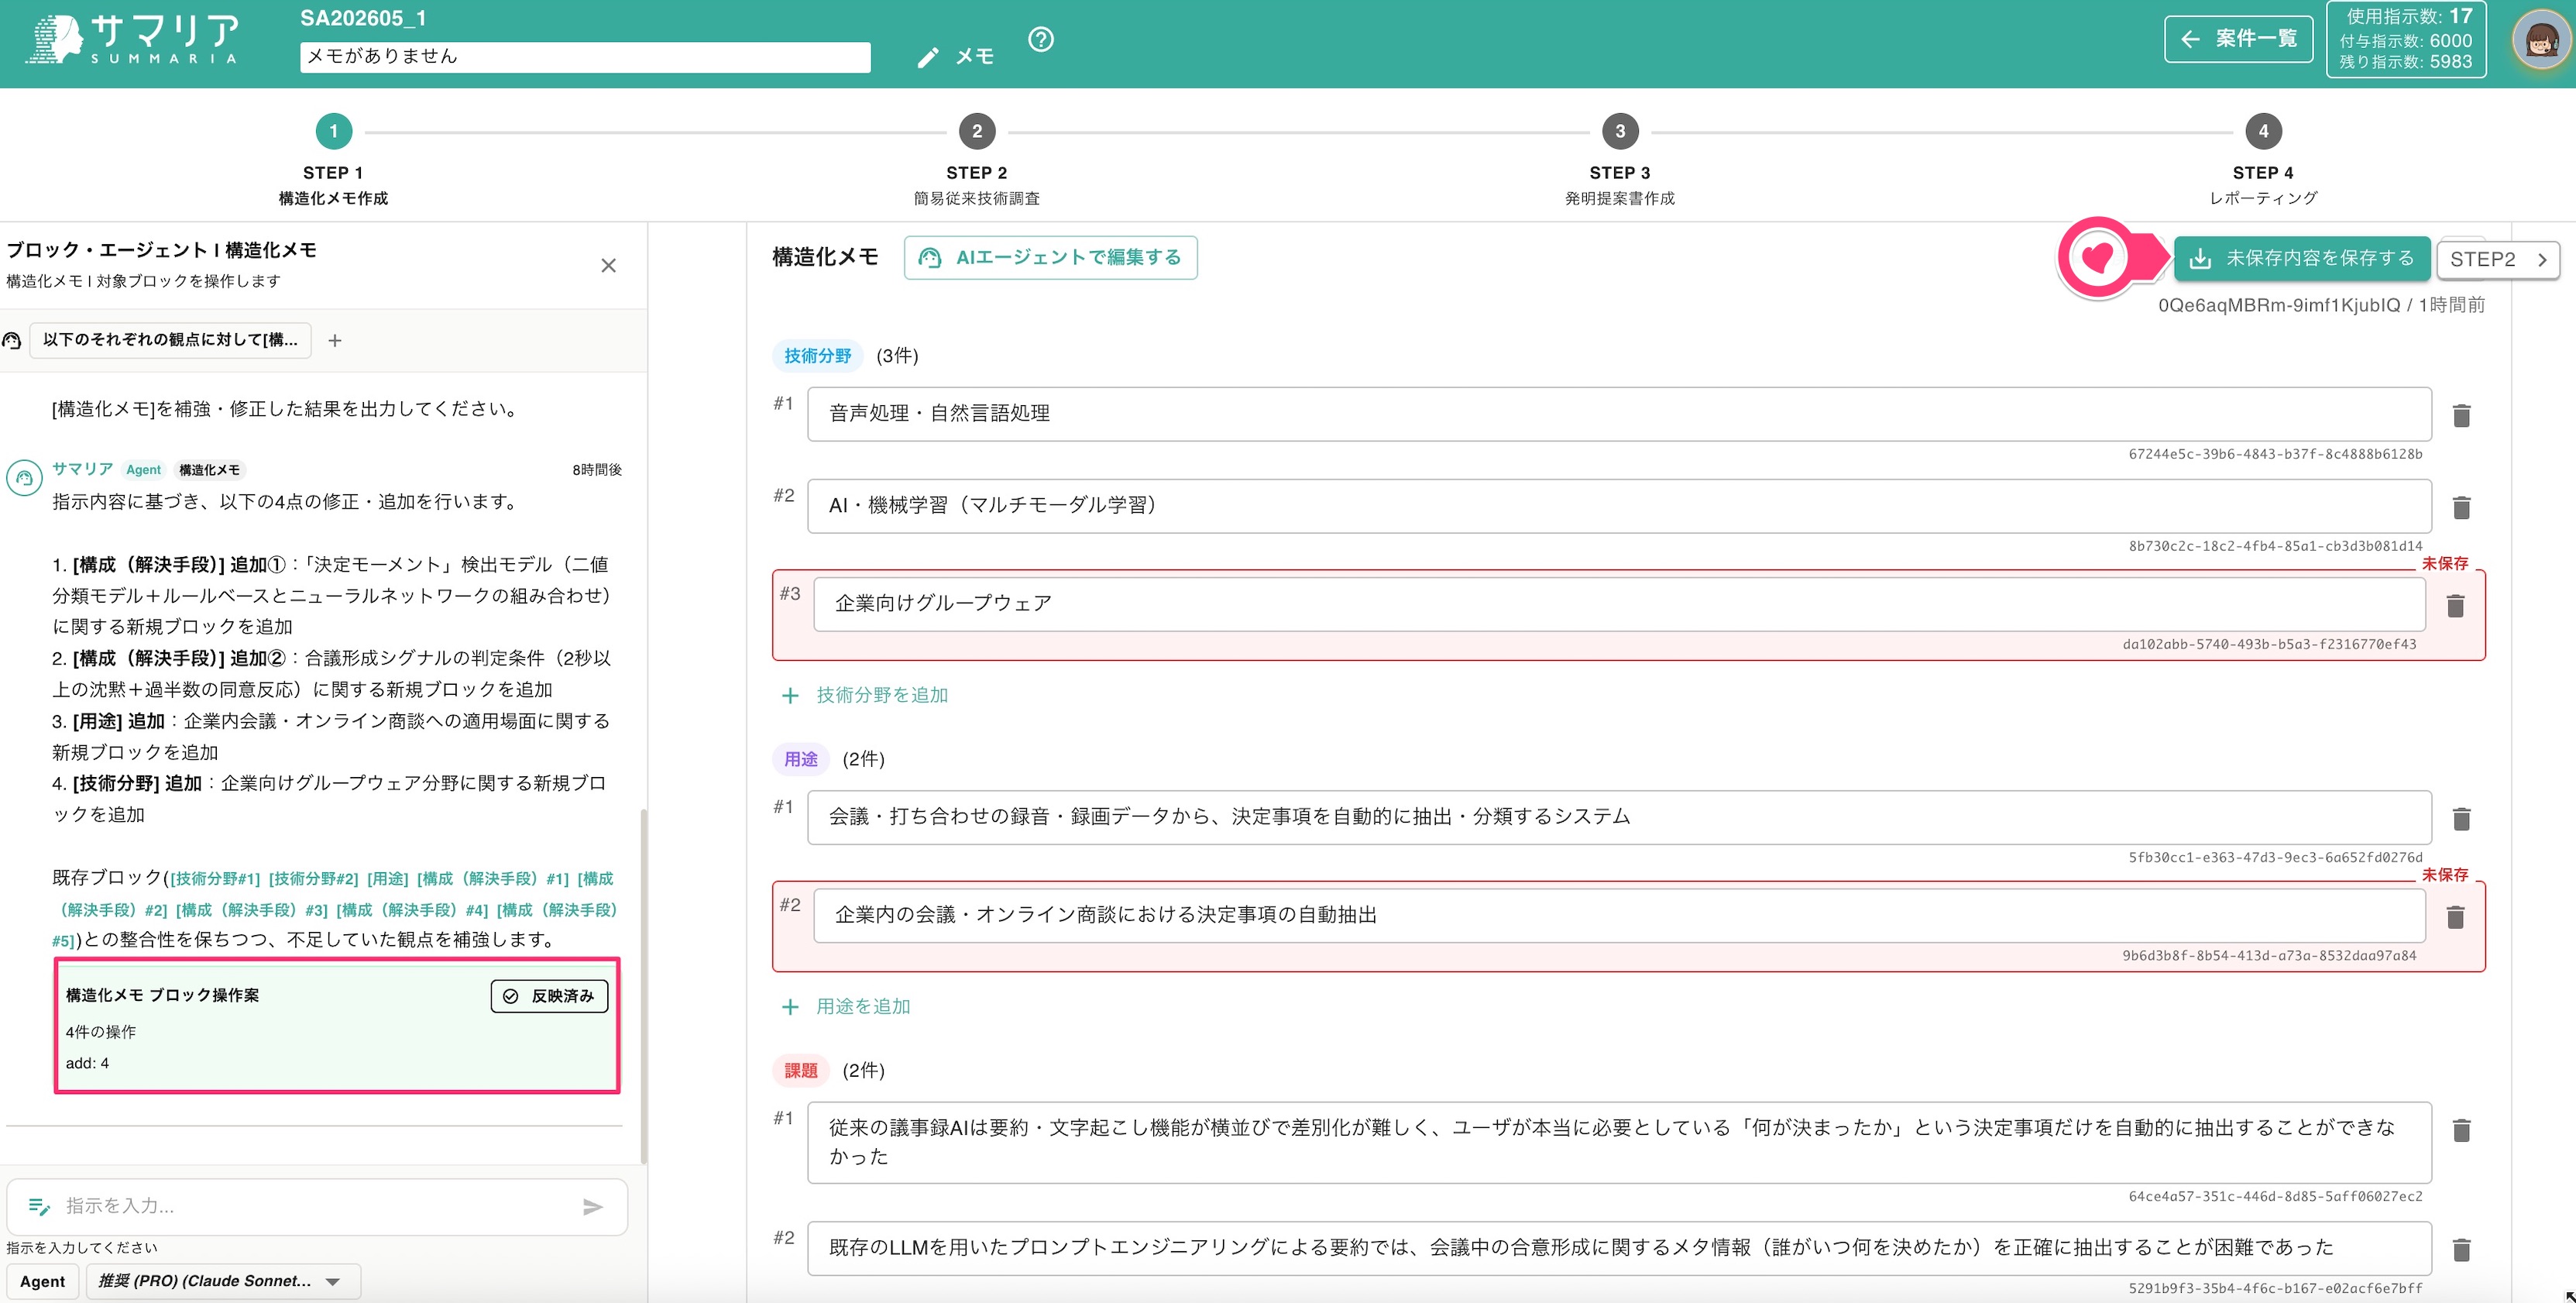Open the user avatar profile
This screenshot has height=1303, width=2576.
[x=2541, y=40]
